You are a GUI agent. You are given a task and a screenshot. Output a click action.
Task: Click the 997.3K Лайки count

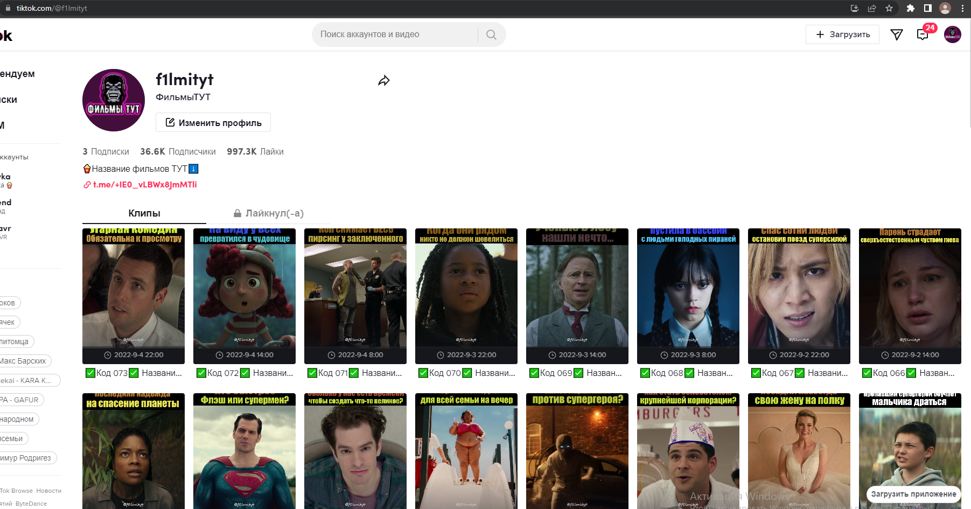click(255, 152)
